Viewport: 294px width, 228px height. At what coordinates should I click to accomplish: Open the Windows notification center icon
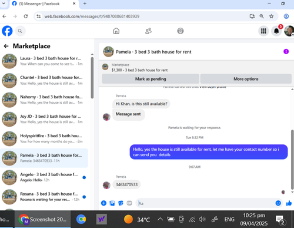(x=280, y=220)
